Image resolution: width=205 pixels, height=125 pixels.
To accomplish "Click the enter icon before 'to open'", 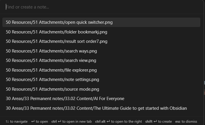I will click(33, 121).
